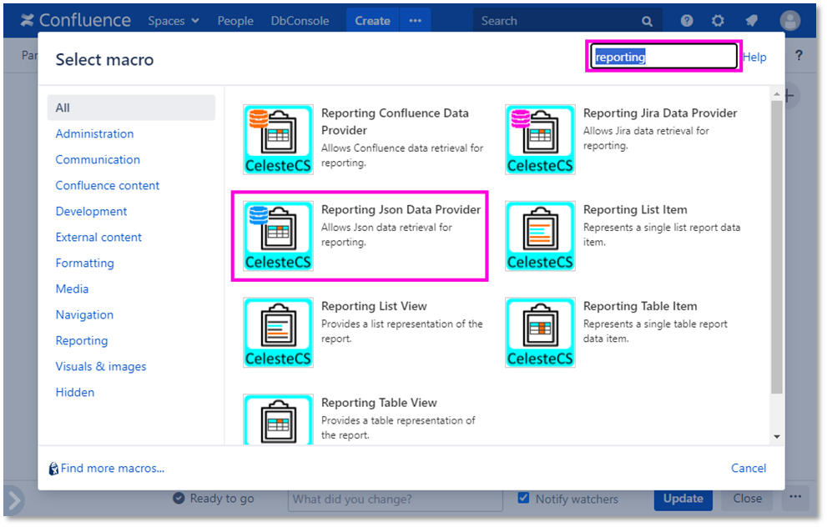Select 'Reporting List Item' title

[x=635, y=210]
